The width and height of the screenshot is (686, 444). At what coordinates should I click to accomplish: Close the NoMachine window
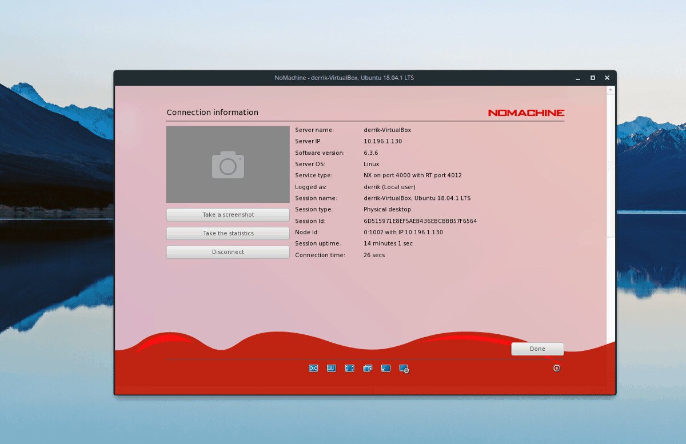(x=607, y=78)
